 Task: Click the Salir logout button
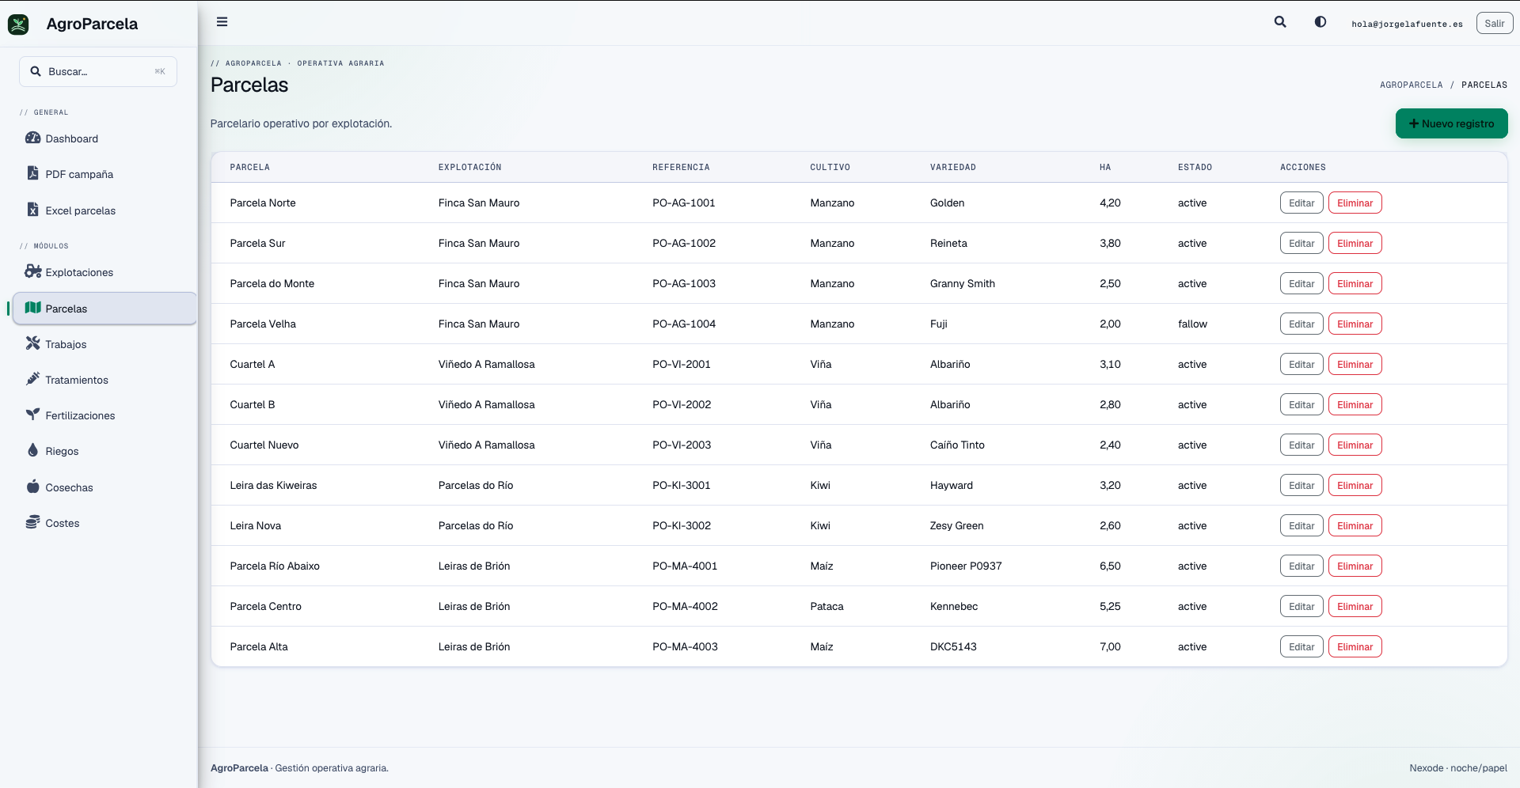coord(1494,23)
